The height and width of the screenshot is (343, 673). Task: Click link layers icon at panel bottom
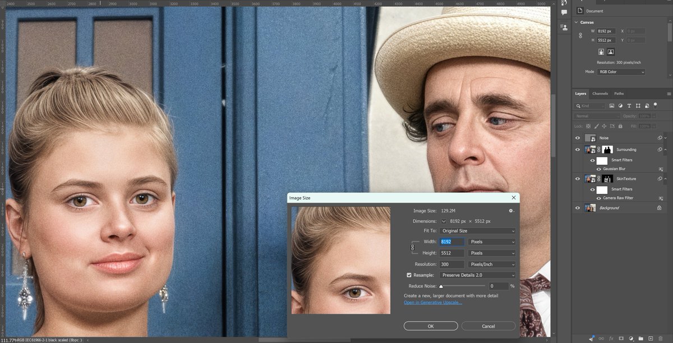pos(601,339)
